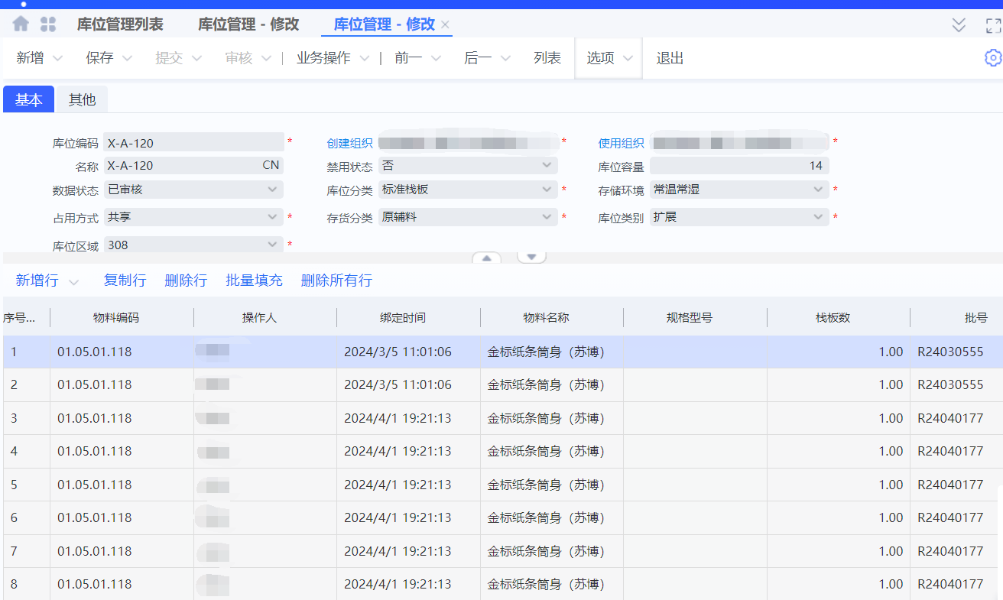This screenshot has width=1003, height=600.
Task: Close the active 库位管理 - 修改 tab
Action: [x=446, y=24]
